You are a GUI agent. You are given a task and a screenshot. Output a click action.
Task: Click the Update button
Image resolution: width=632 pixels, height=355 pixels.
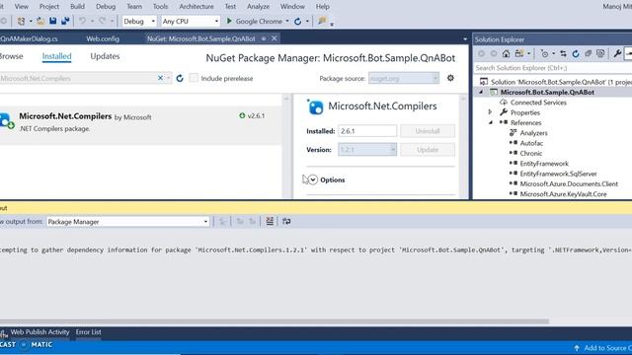click(x=428, y=149)
